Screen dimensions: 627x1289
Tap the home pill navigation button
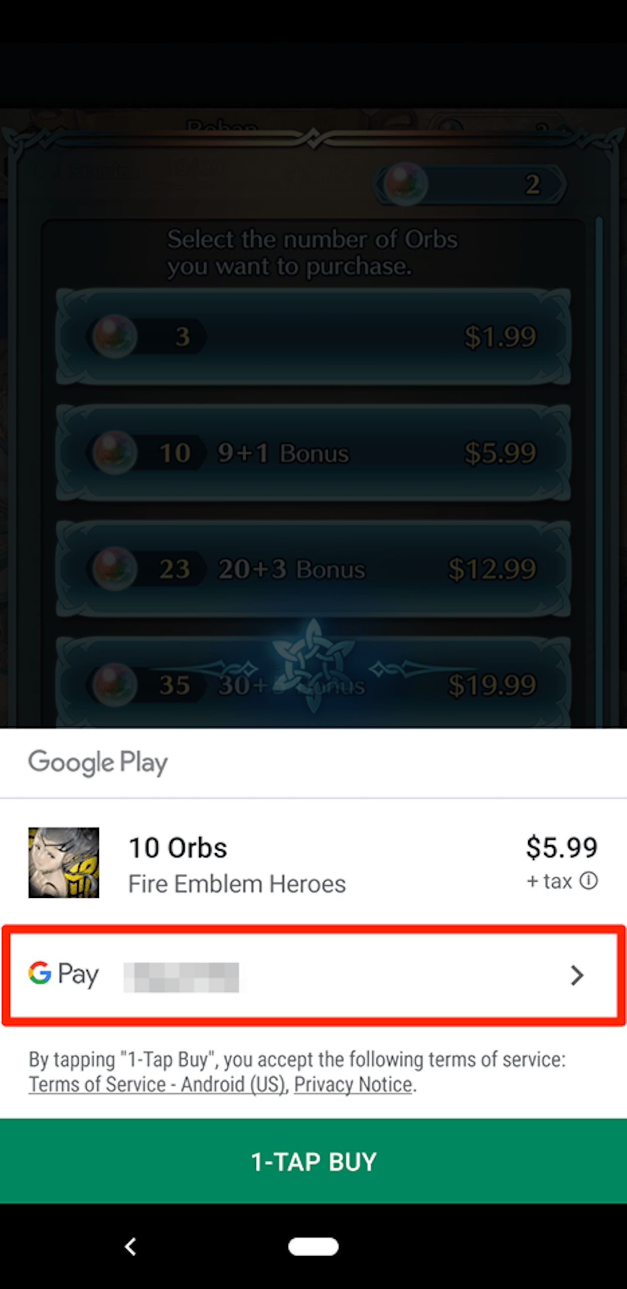tap(314, 1246)
